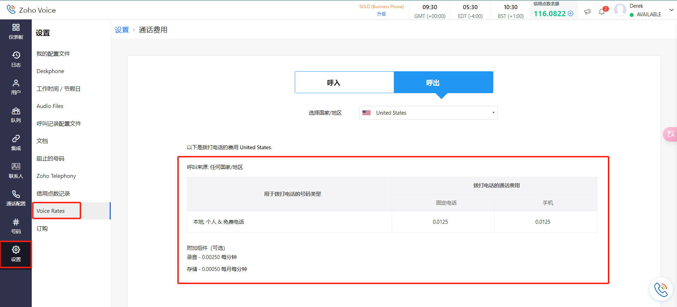The height and width of the screenshot is (307, 677).
Task: Expand the Derek user profile menu
Action: tap(671, 10)
